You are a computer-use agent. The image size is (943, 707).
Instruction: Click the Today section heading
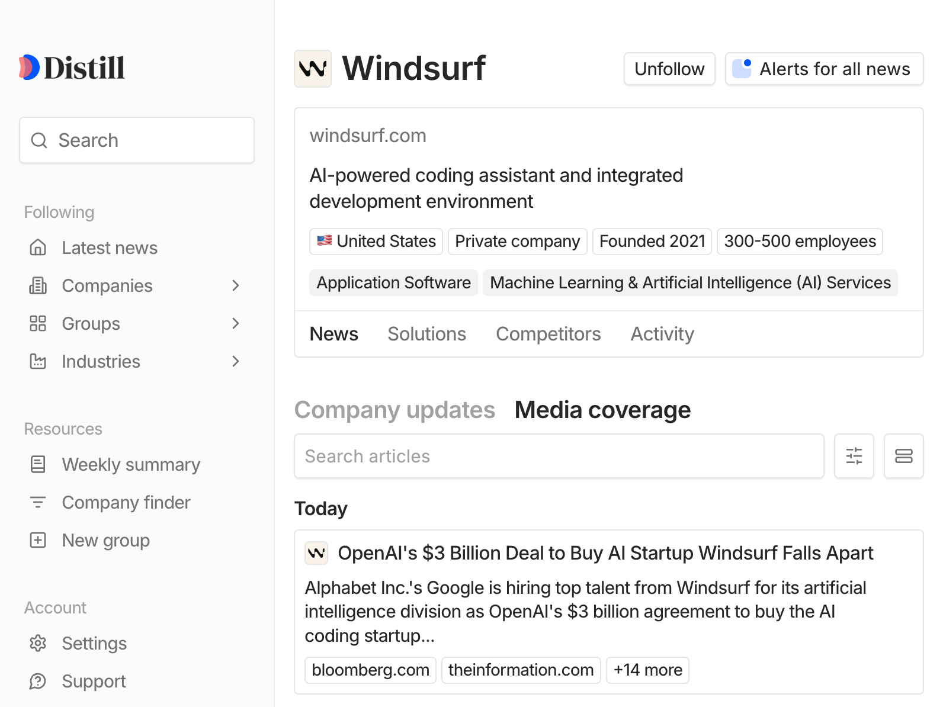click(321, 509)
